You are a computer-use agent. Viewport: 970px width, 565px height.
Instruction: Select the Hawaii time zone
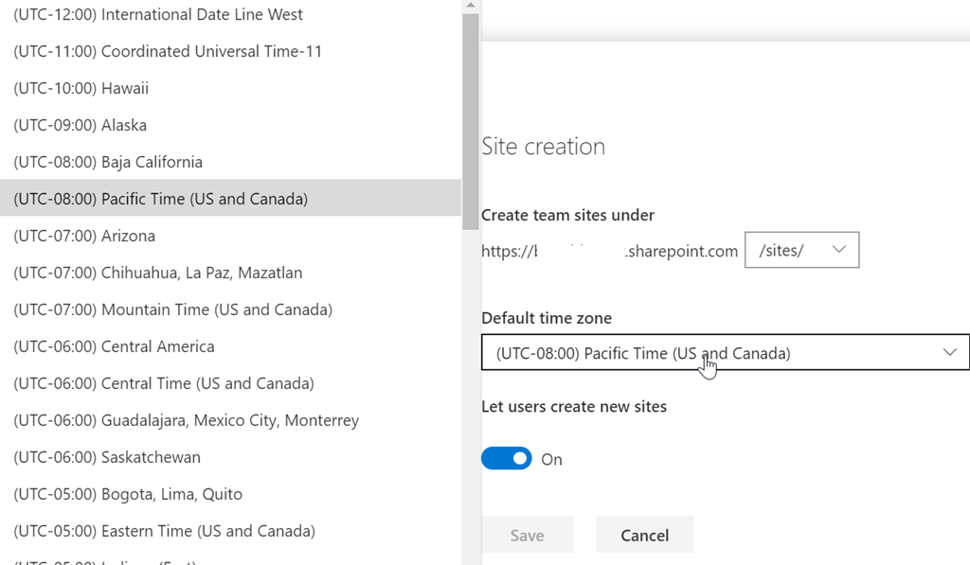[x=81, y=88]
